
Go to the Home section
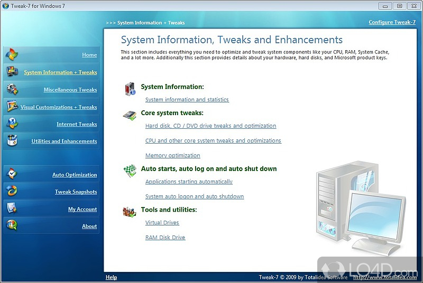point(89,55)
